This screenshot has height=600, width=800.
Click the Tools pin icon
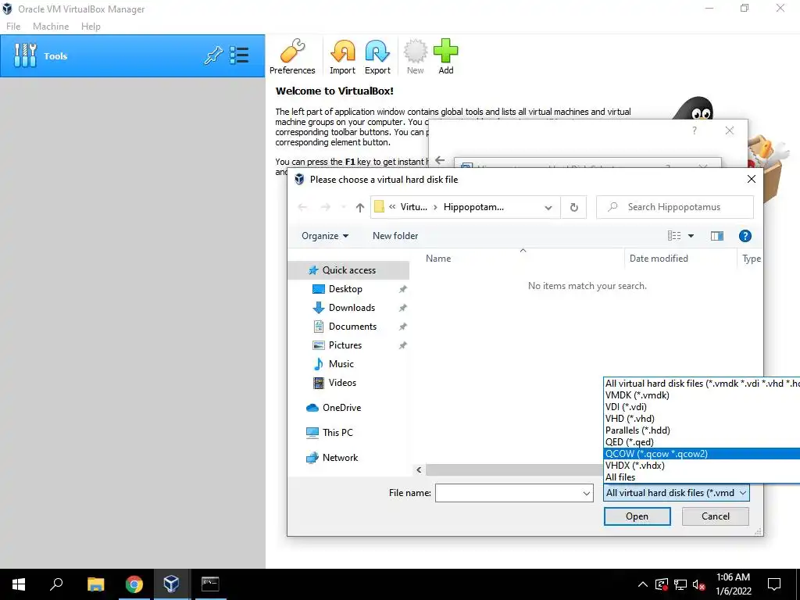[x=213, y=55]
